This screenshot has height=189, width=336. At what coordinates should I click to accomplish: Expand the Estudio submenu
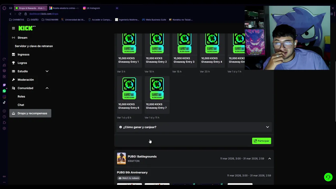47,71
